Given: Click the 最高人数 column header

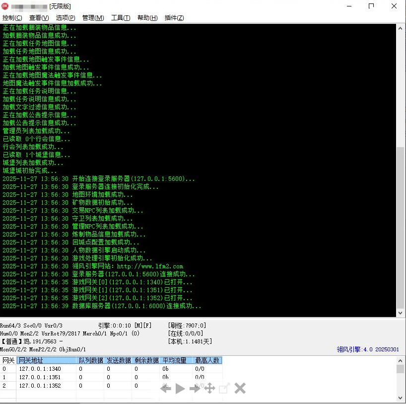Looking at the screenshot, I should [207, 360].
